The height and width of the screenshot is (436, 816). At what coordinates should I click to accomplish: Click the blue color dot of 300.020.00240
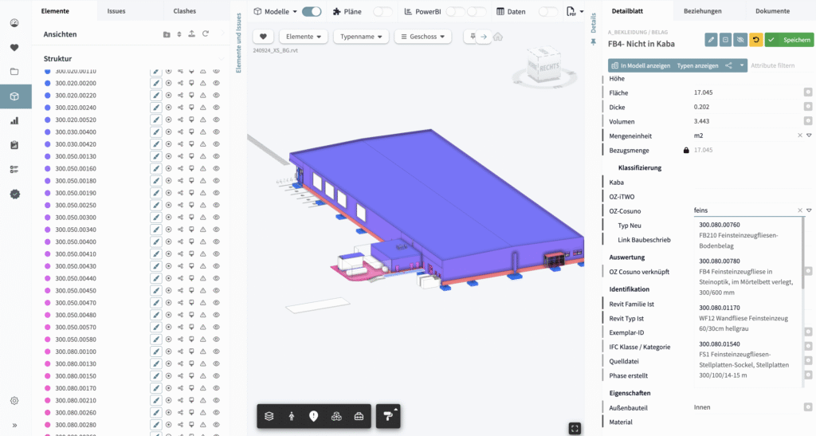(49, 108)
